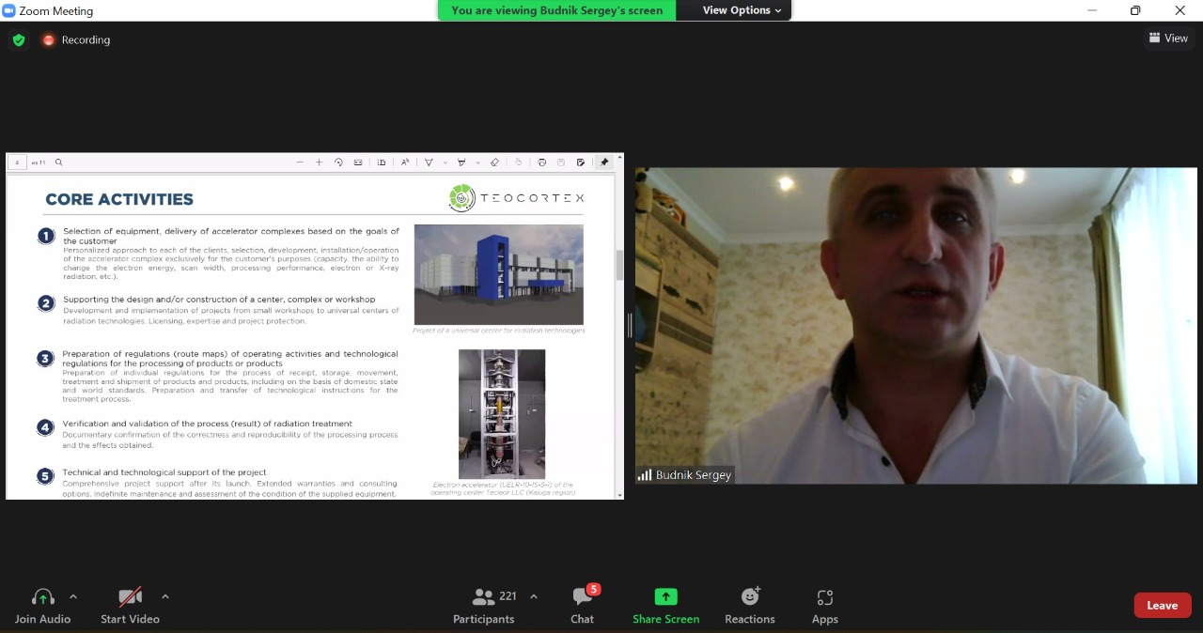Toggle the pin icon in PDF toolbar
The image size is (1203, 633).
tap(604, 162)
